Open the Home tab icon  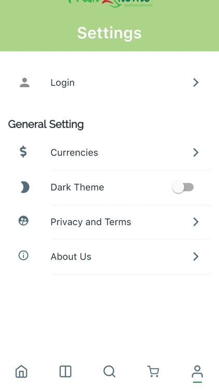tap(21, 371)
